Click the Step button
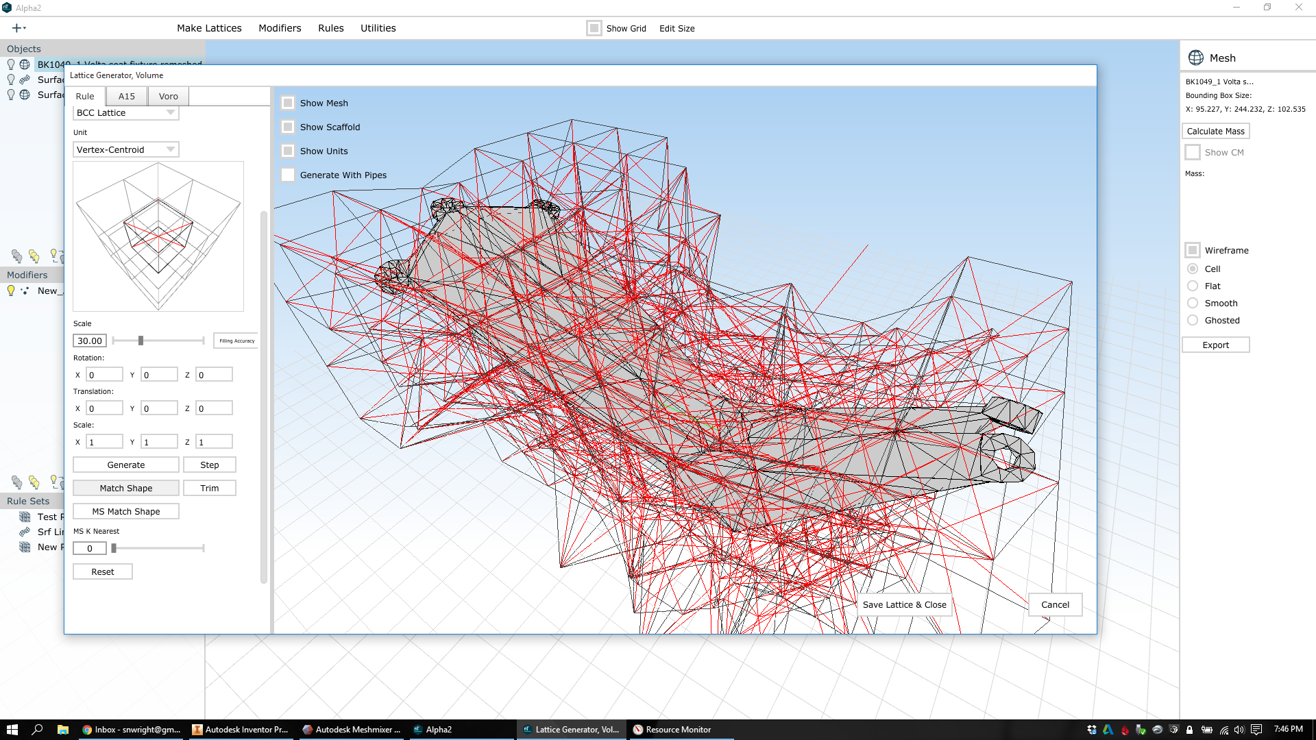 coord(210,465)
